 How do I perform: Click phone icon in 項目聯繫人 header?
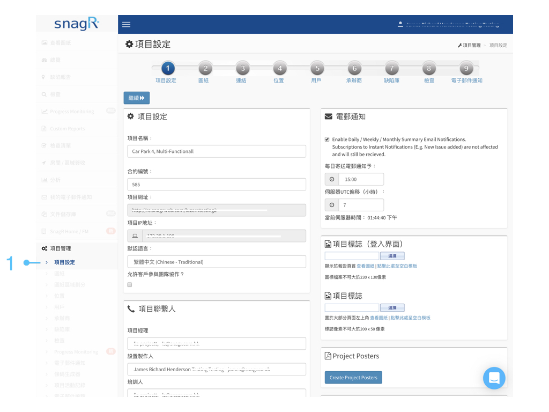tap(131, 308)
